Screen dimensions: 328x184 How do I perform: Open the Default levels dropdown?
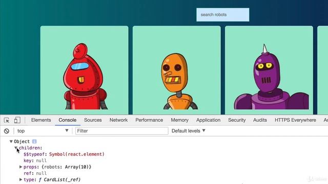click(x=189, y=131)
